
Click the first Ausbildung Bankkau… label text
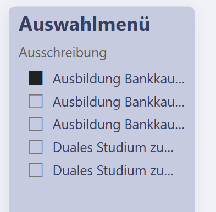coord(119,79)
